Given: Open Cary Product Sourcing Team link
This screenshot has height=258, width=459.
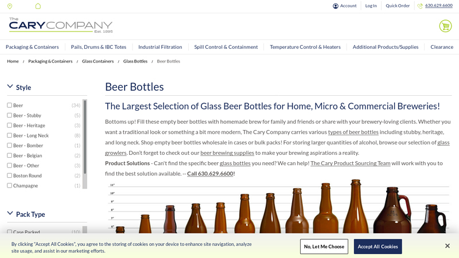Looking at the screenshot, I should (x=351, y=163).
